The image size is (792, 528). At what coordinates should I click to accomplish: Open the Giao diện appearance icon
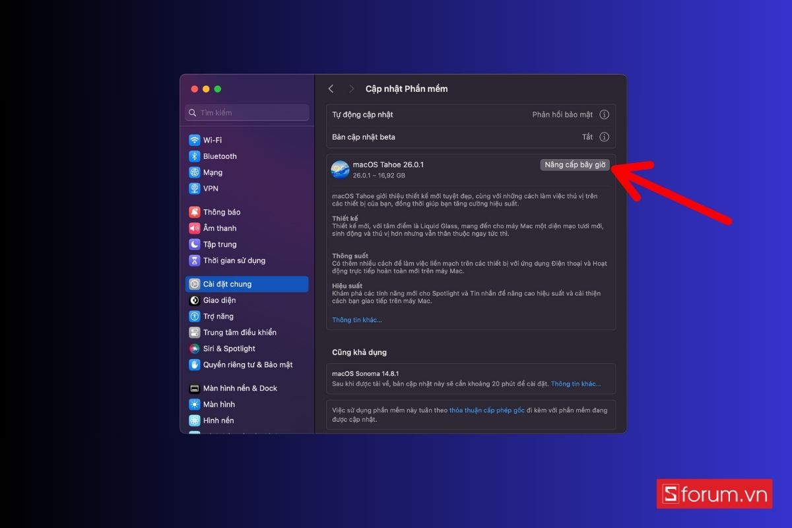(x=194, y=300)
